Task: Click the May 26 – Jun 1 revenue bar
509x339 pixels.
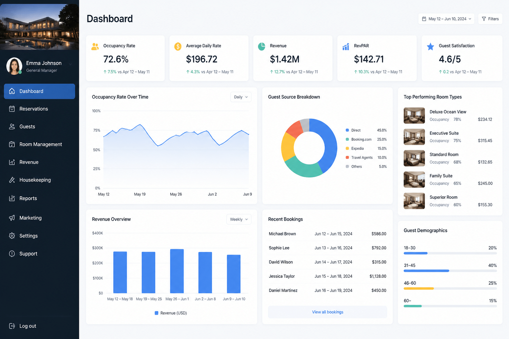Action: (177, 271)
